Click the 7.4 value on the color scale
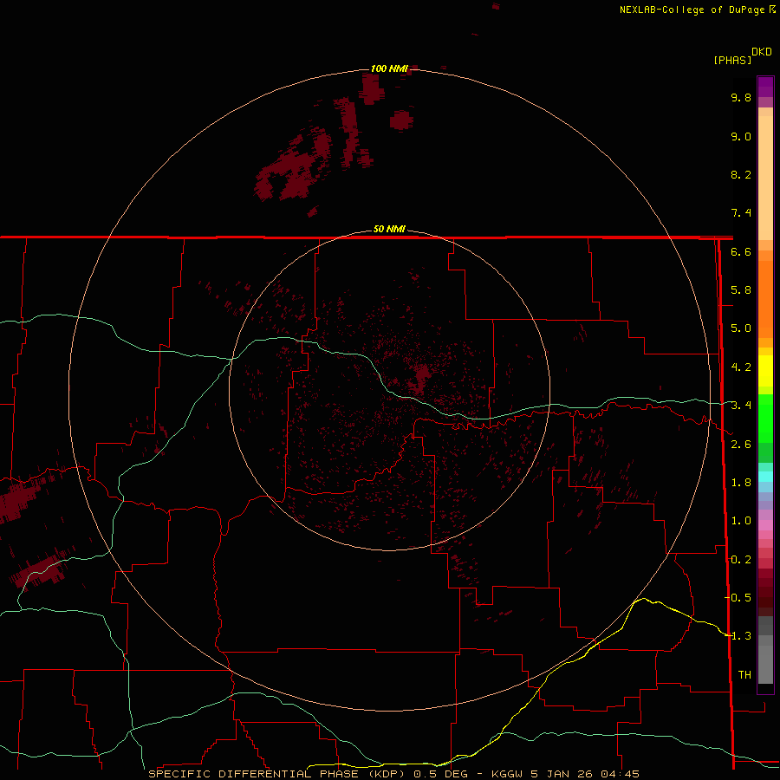This screenshot has height=780, width=780. (x=741, y=213)
